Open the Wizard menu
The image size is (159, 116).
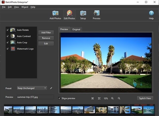(25, 7)
